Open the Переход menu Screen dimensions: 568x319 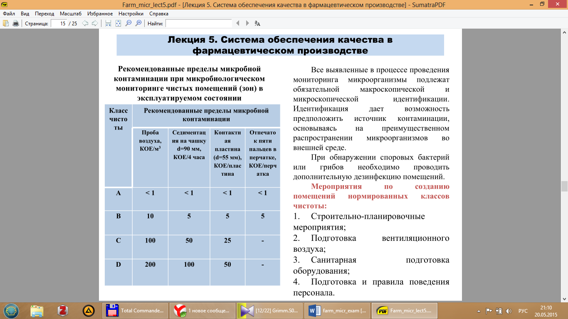pos(44,14)
